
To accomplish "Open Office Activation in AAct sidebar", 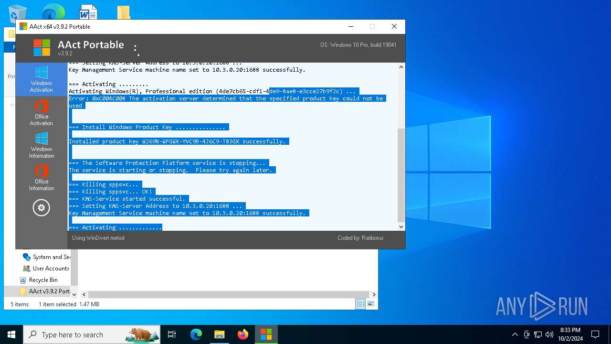I will pyautogui.click(x=42, y=113).
